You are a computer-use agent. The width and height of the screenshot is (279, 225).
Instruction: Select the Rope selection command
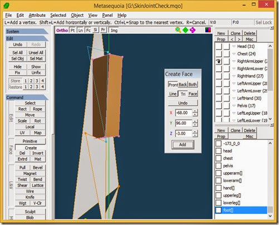point(37,109)
